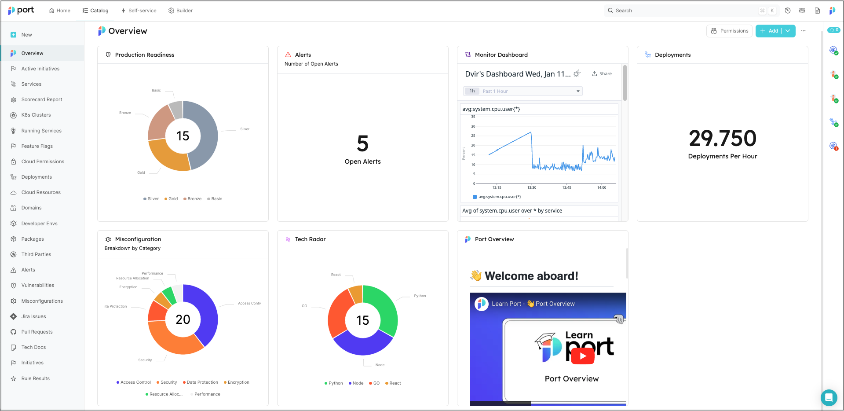Select Pull Requests in the sidebar
This screenshot has width=844, height=411.
point(37,331)
